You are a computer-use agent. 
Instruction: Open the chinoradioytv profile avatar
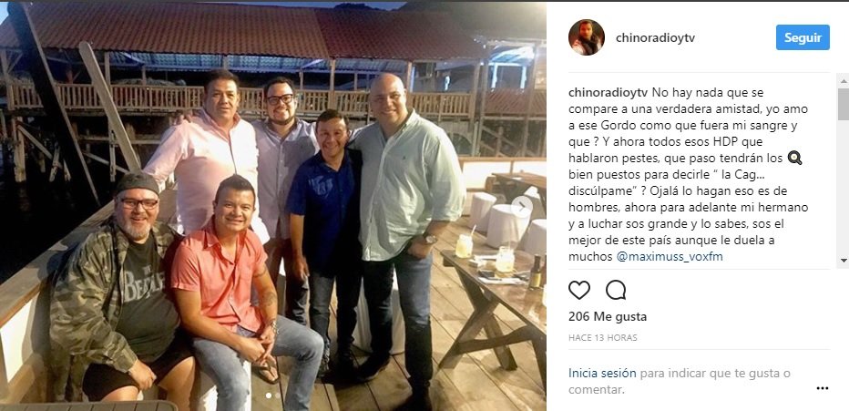tap(587, 37)
